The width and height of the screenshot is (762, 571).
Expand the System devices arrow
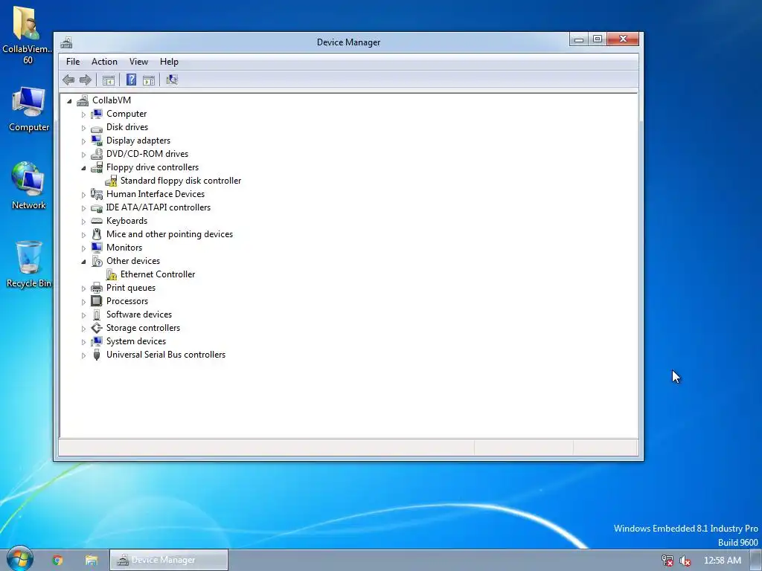[83, 342]
